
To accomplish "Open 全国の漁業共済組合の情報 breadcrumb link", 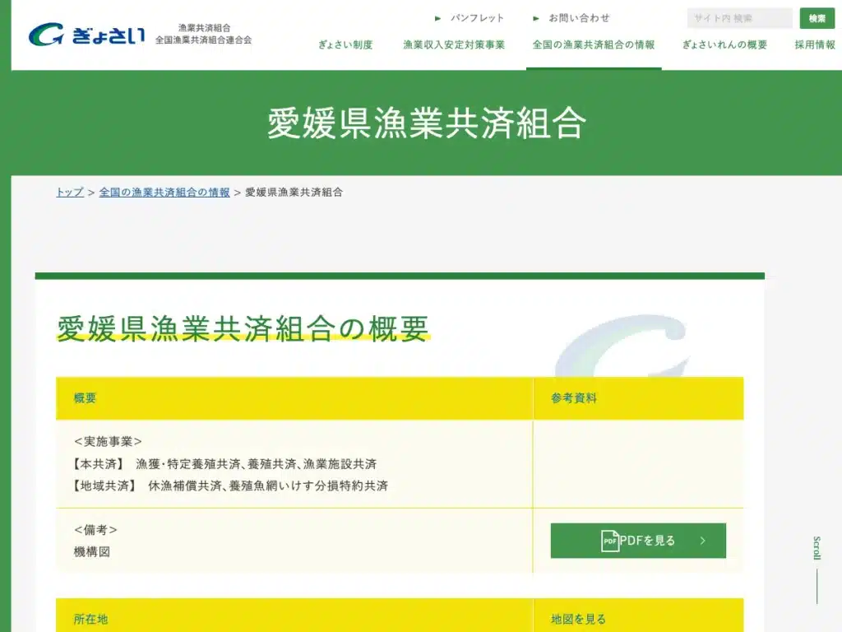I will click(164, 193).
